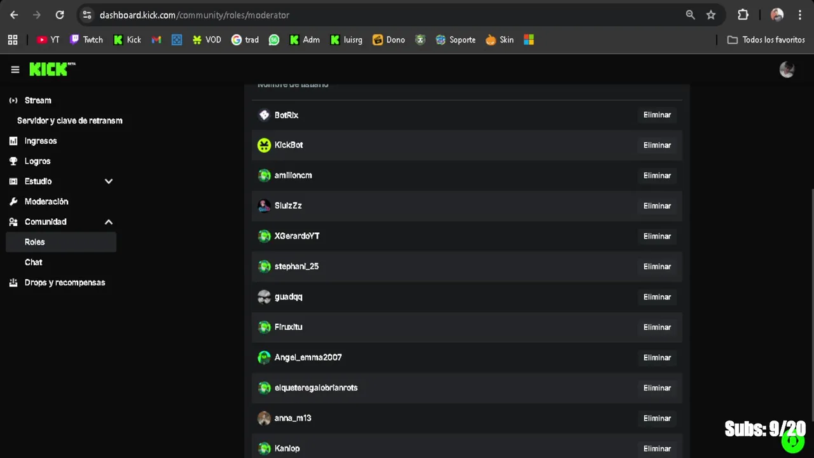
Task: Open the Skin bookmark
Action: [x=499, y=39]
